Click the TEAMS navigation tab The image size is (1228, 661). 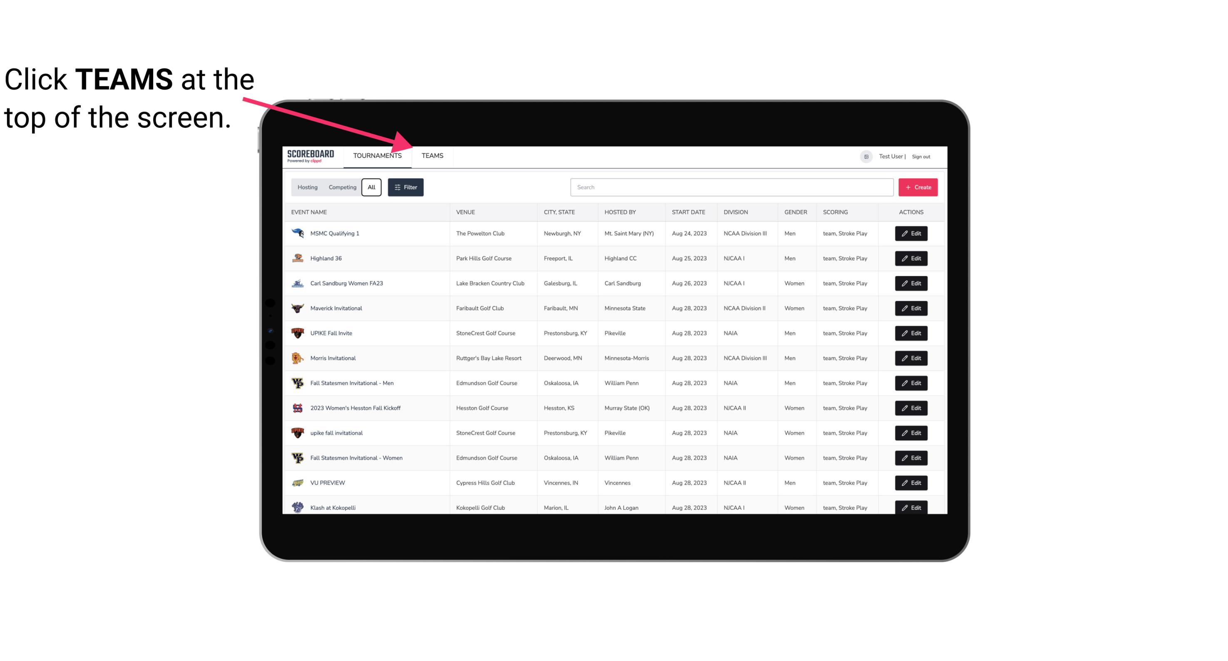tap(431, 155)
